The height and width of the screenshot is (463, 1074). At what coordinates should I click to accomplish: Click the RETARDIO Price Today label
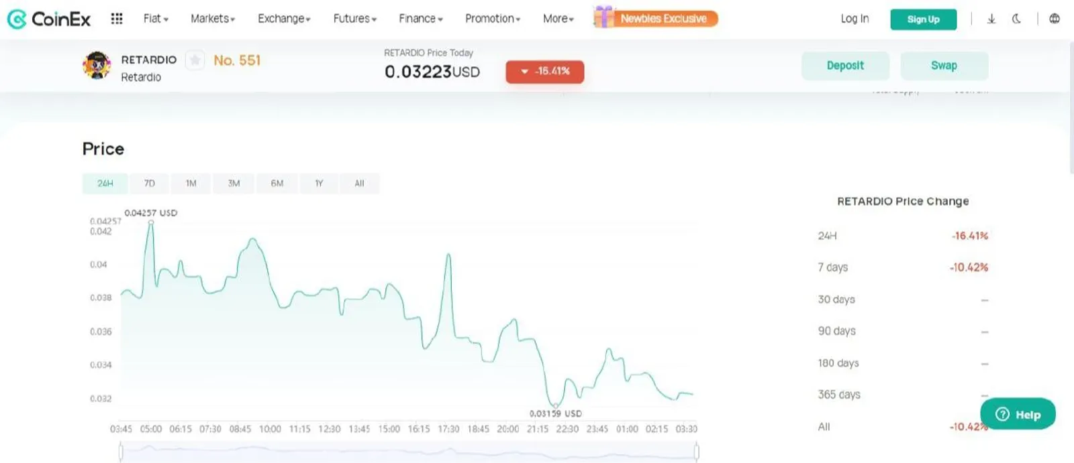click(428, 53)
